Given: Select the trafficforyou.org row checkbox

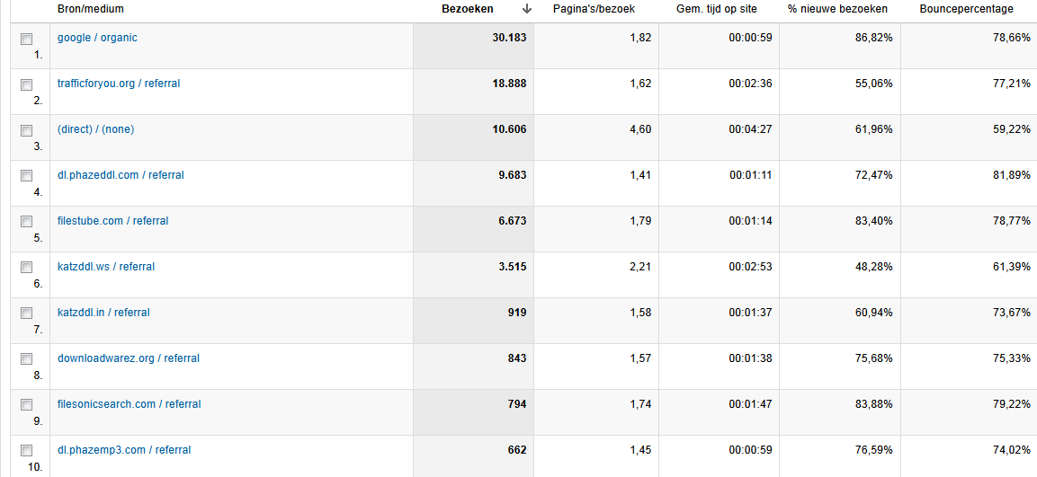Looking at the screenshot, I should coord(26,84).
